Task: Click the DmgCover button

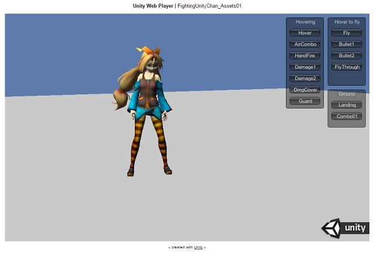Action: pos(305,90)
